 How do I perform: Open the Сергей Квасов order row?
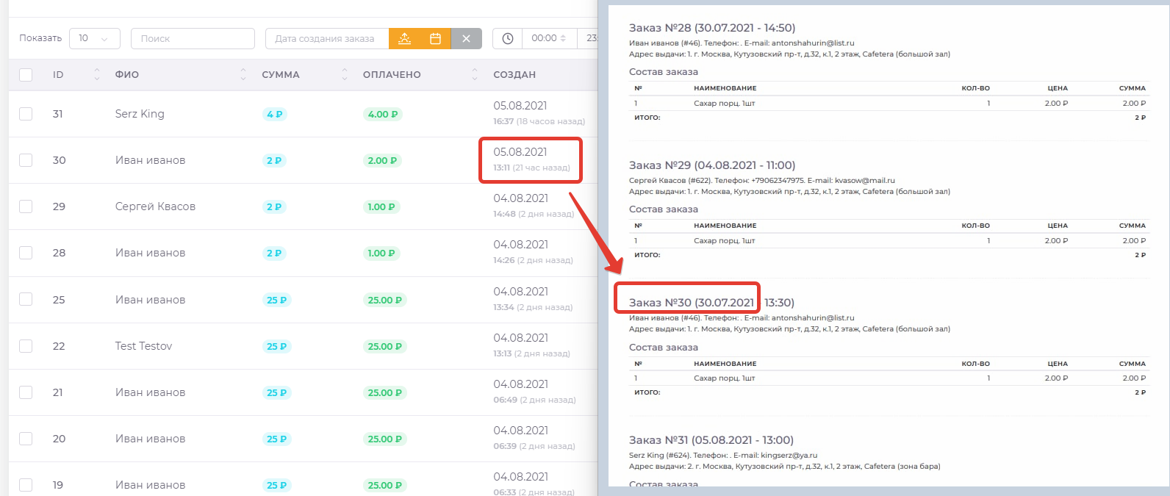coord(155,206)
